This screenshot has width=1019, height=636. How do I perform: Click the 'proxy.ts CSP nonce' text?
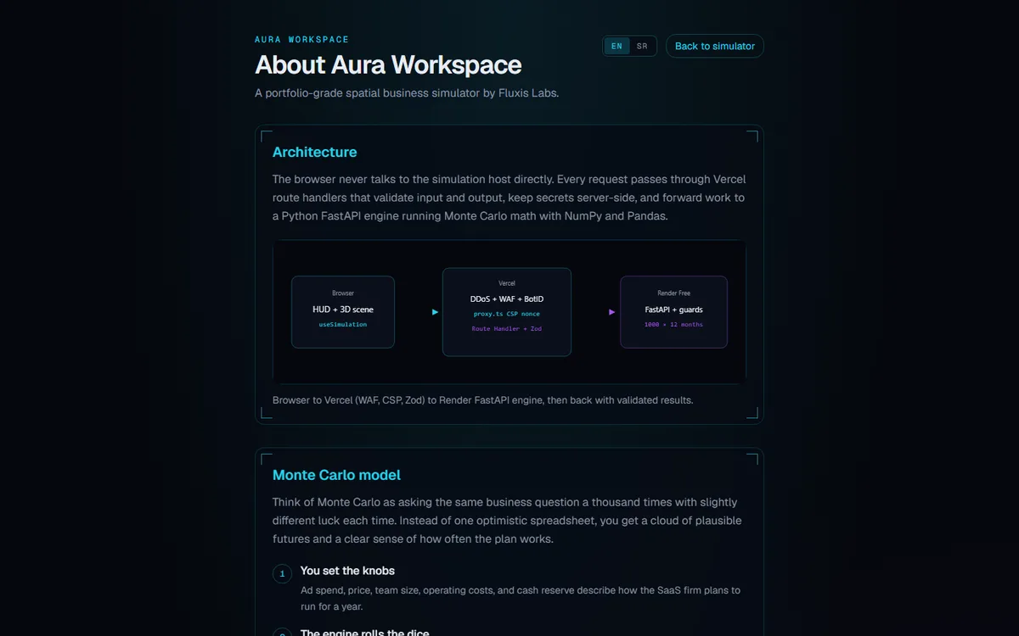[x=507, y=314]
